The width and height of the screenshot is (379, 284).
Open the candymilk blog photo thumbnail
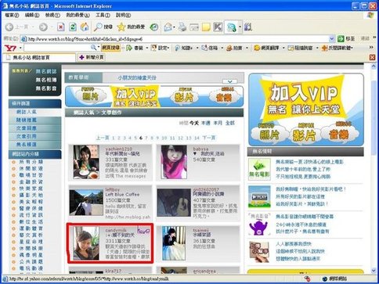click(86, 243)
